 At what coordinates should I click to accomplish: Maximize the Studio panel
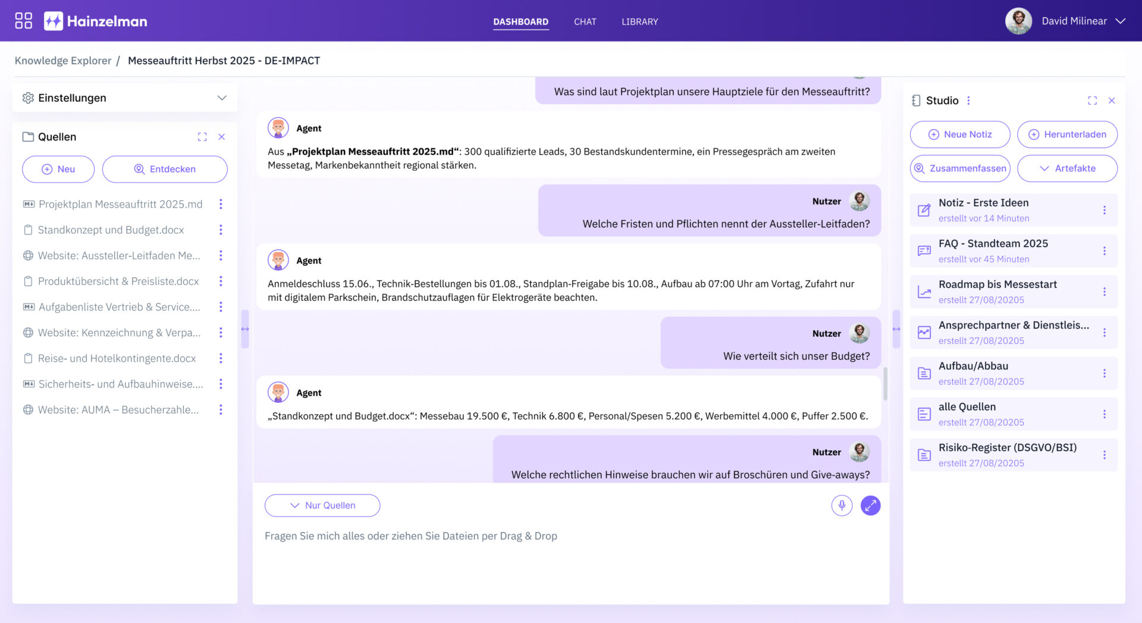[1092, 101]
